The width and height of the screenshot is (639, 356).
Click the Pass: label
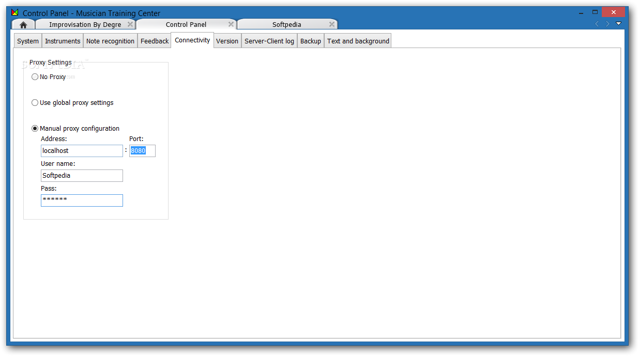[x=49, y=189]
